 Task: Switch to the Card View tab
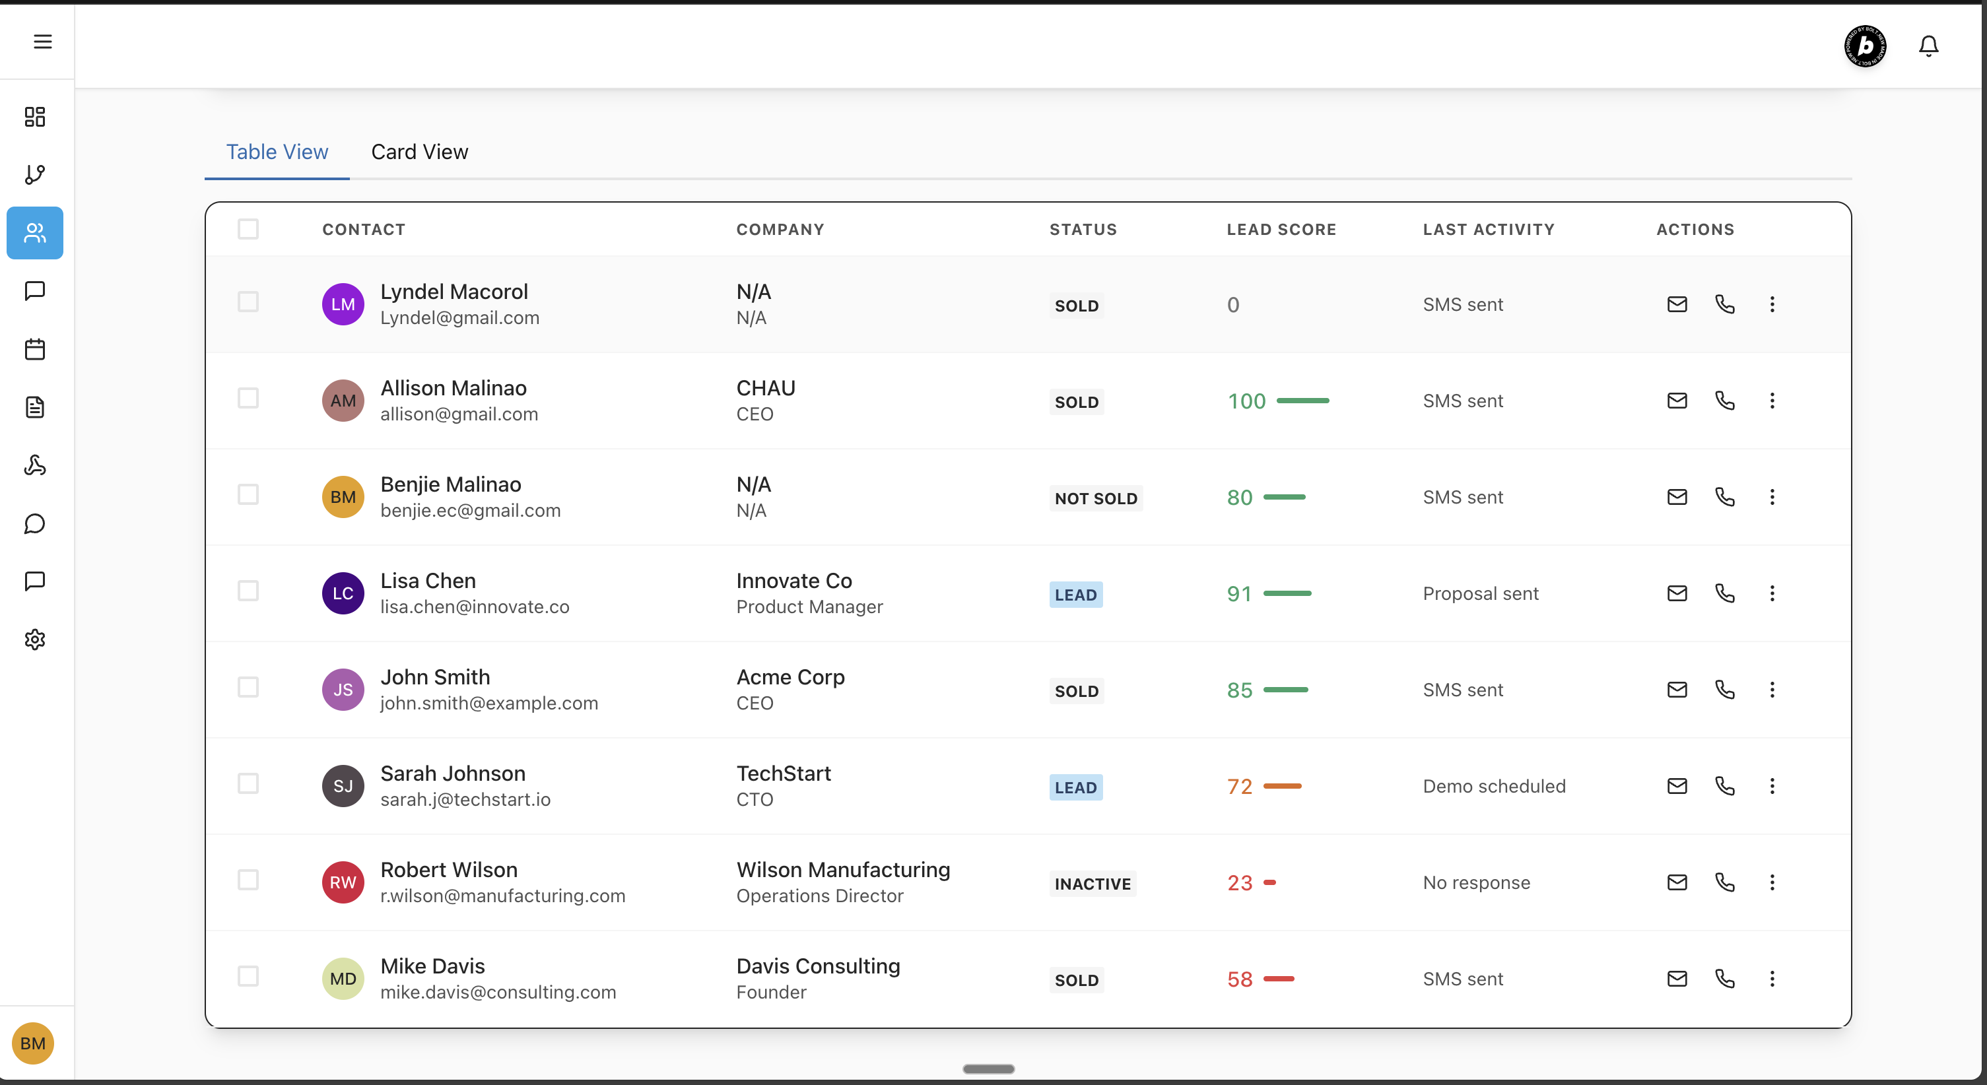(419, 152)
